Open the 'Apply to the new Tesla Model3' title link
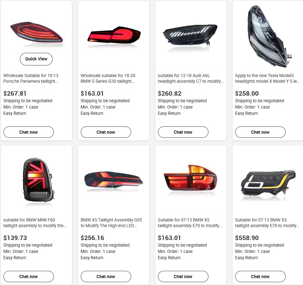303x285 pixels. (x=267, y=78)
